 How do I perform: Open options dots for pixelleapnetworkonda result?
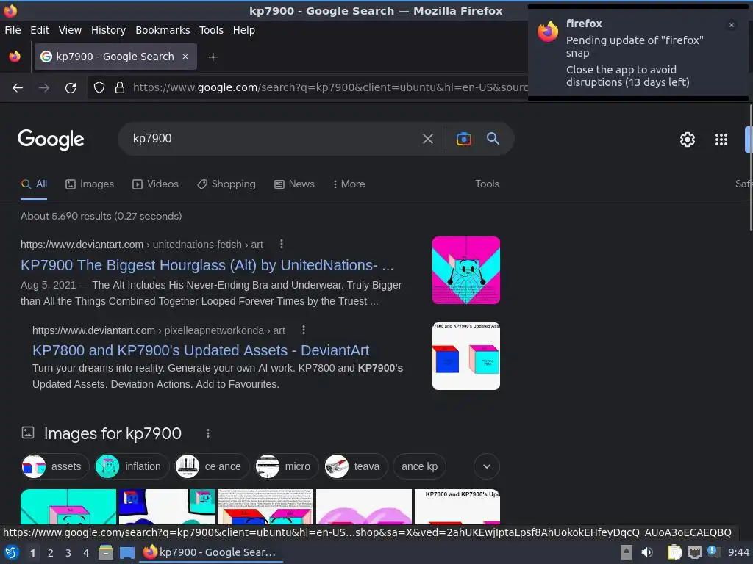coord(304,330)
